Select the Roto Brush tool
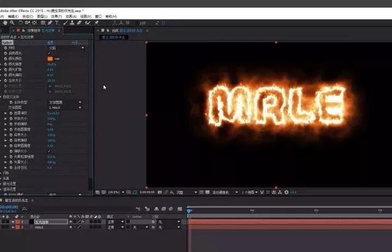 (x=88, y=23)
